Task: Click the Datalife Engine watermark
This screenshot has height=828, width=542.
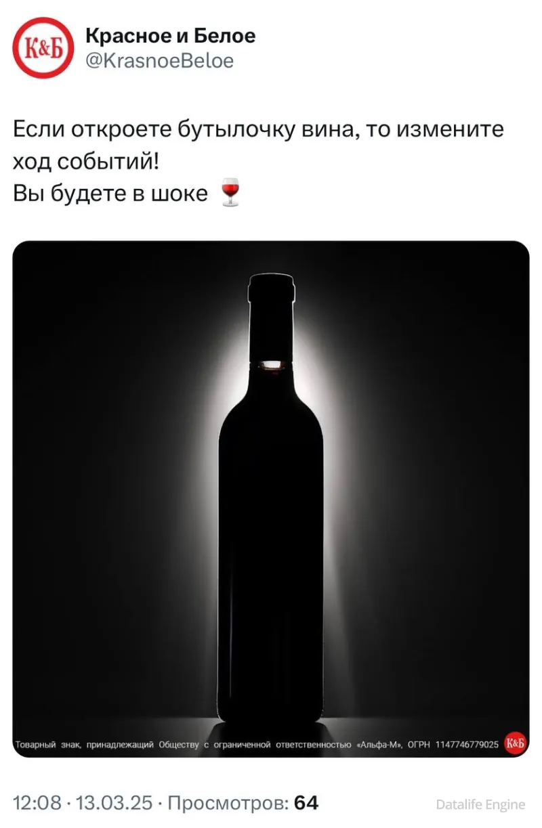Action: pyautogui.click(x=480, y=804)
